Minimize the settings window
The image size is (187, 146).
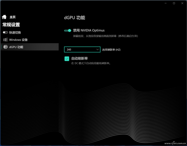[166, 3]
